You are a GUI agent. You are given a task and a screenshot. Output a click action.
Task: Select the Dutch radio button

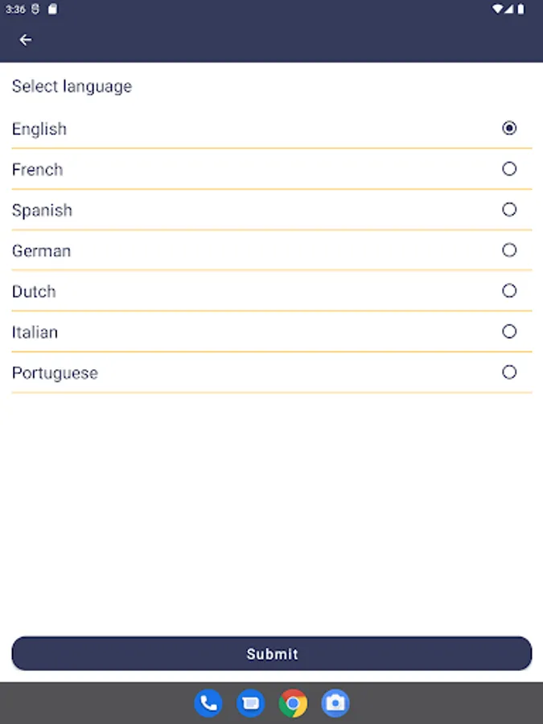click(x=509, y=290)
